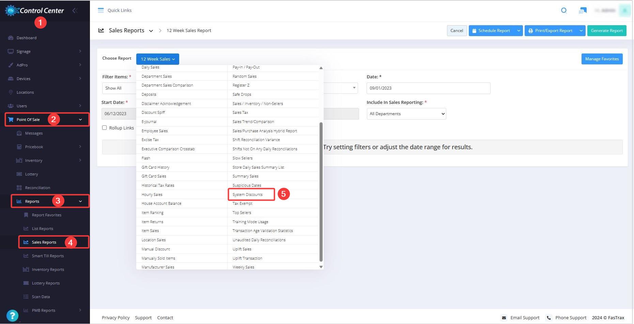Expand Print/Export Report arrow options

(x=581, y=31)
